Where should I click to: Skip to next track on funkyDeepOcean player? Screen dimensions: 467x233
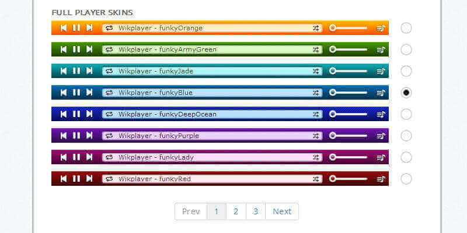[89, 114]
